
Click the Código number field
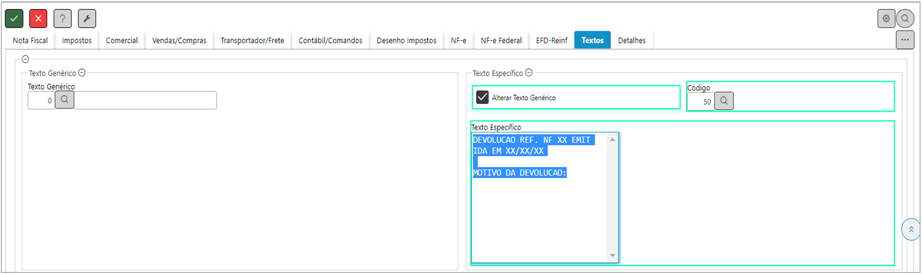[700, 101]
